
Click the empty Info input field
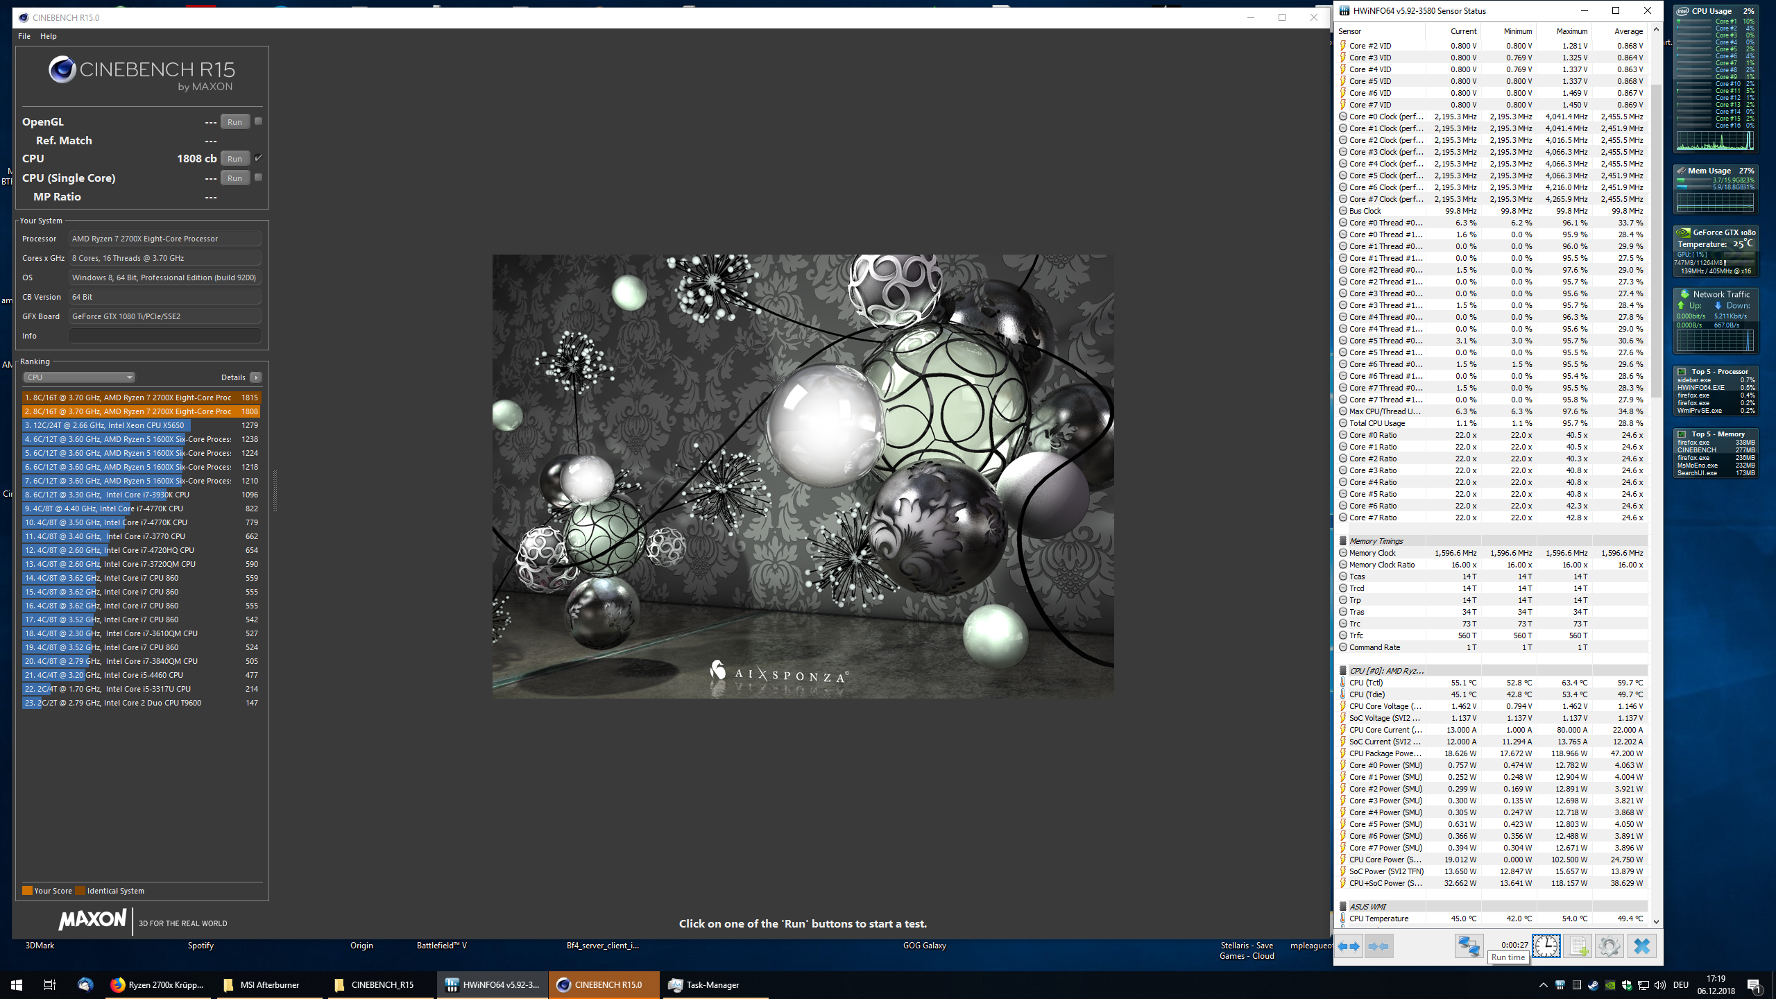point(165,336)
